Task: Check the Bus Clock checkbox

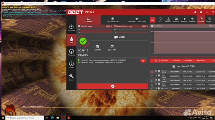Action: tap(152, 89)
